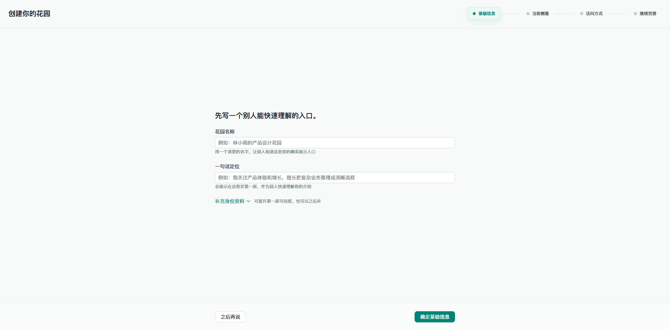Click the 创建你的花园 page title
This screenshot has height=329, width=670.
click(x=29, y=14)
